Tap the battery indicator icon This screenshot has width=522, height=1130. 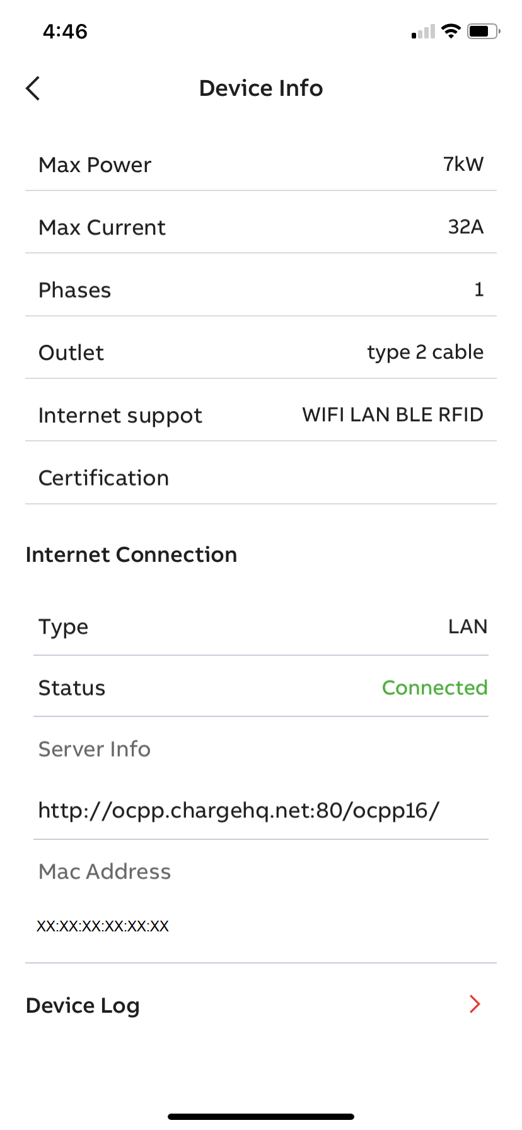click(x=483, y=31)
